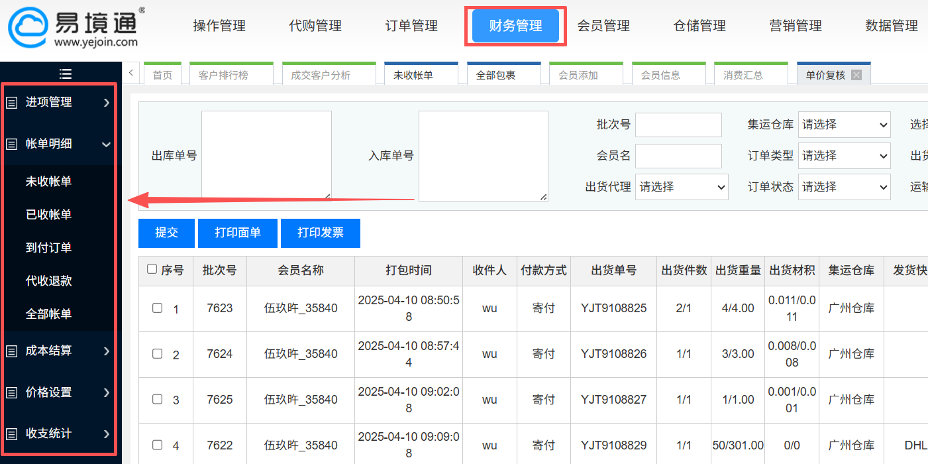928x464 pixels.
Task: Click the 打印发票 button
Action: pos(321,233)
